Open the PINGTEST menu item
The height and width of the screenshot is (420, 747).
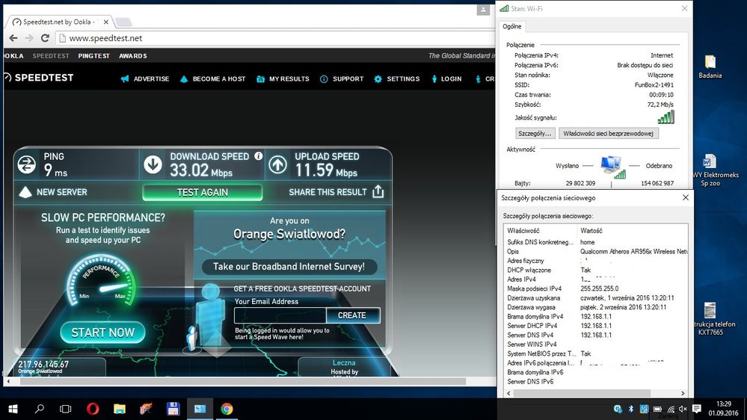click(94, 56)
